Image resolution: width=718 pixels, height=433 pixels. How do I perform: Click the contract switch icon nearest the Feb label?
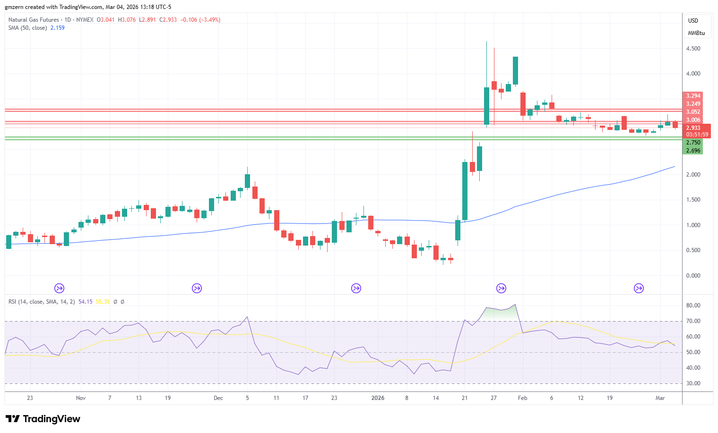(x=501, y=288)
